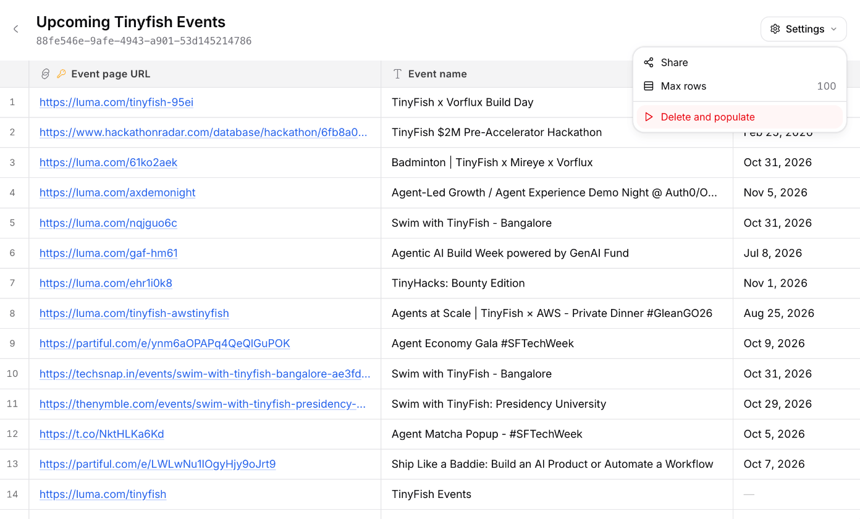Select the 'Nov 5, 2026' date cell
The height and width of the screenshot is (519, 860).
coord(796,193)
